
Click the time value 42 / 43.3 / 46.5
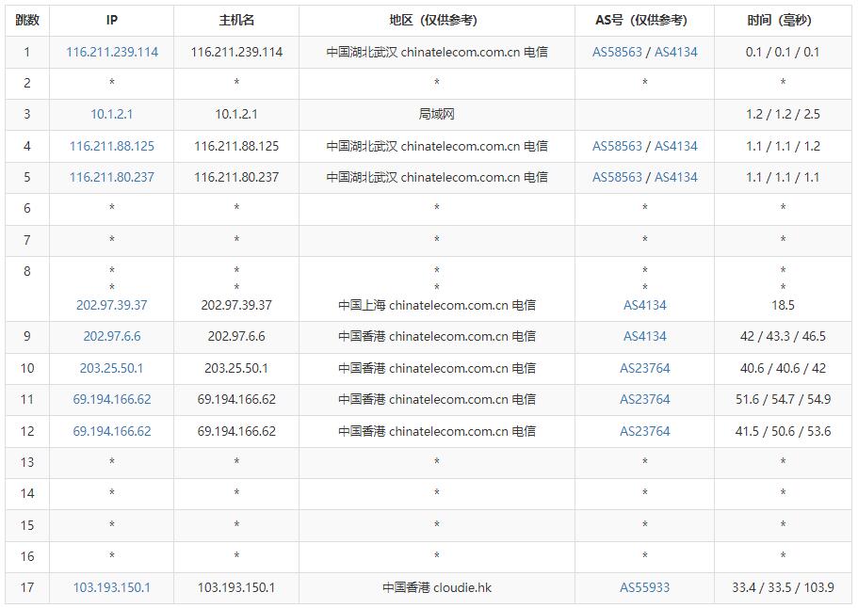point(783,336)
